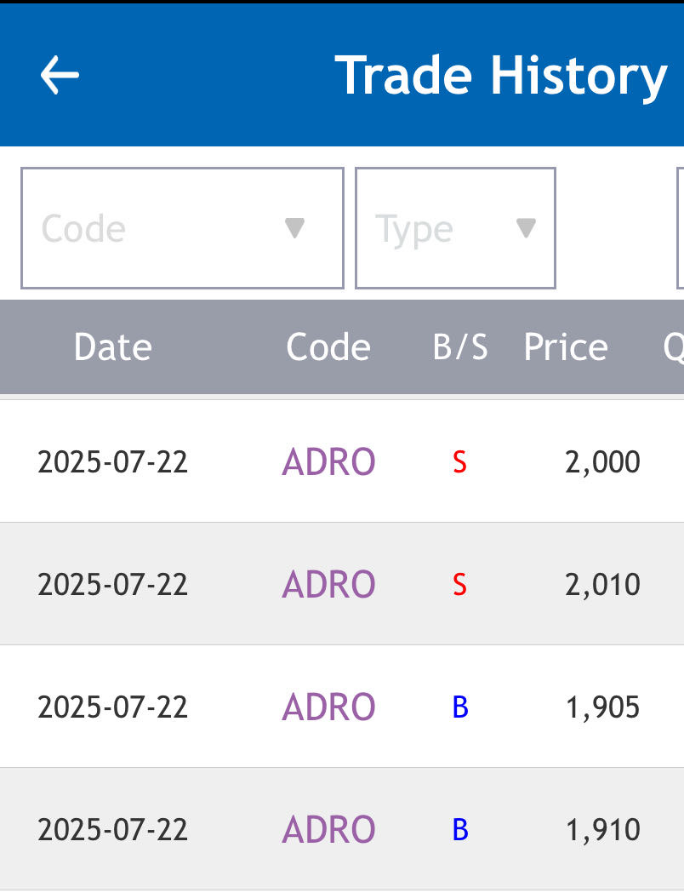Click the Price column header

(566, 347)
